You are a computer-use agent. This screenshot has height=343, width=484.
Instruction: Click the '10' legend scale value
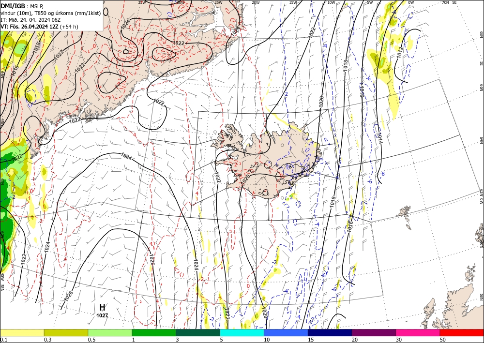[266, 340]
